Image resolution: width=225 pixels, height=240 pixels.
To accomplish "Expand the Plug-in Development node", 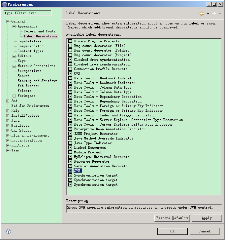I will (x=8, y=136).
